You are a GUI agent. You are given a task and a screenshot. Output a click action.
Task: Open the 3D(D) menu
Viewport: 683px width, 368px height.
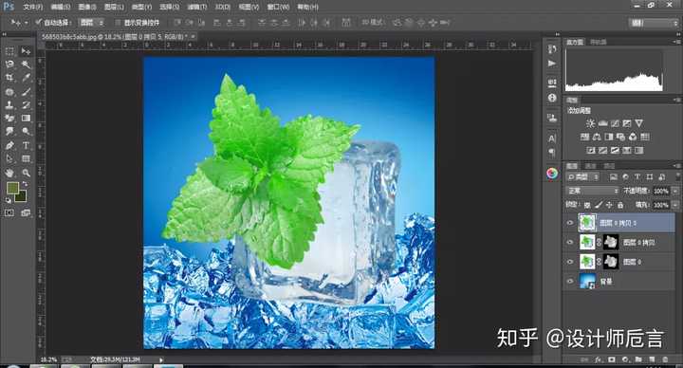223,7
